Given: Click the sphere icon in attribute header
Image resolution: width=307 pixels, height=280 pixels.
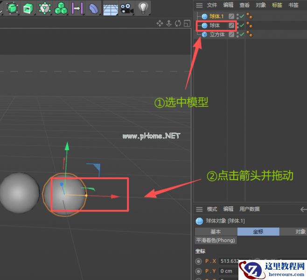Looking at the screenshot, I should [x=199, y=221].
